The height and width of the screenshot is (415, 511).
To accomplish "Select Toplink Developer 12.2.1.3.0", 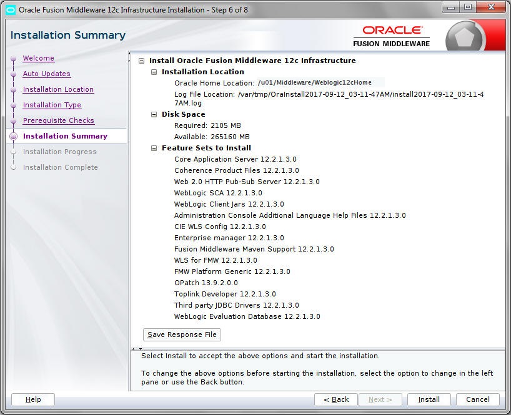I will click(225, 294).
